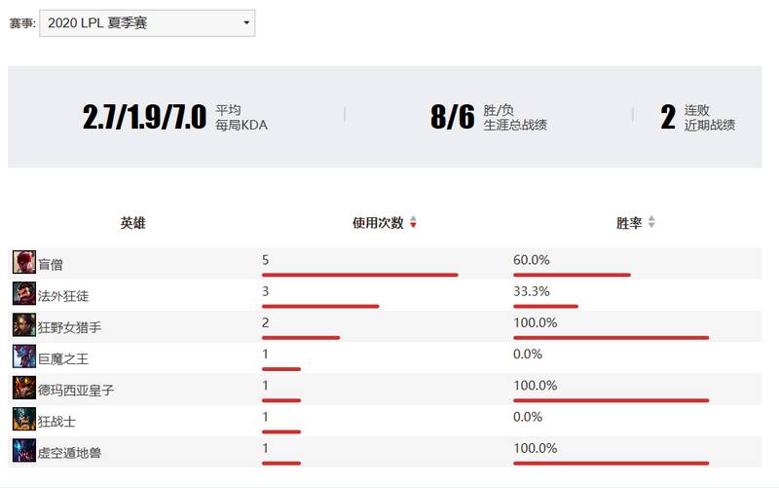The width and height of the screenshot is (779, 488).
Task: Select the 德玛西亚皇子 champion name
Action: click(x=76, y=390)
